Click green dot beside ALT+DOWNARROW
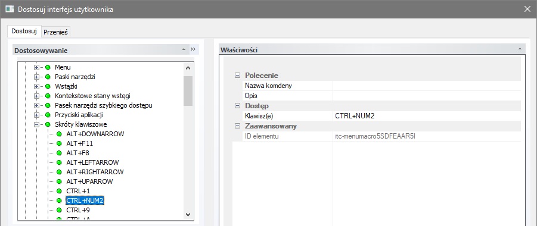 pos(59,134)
